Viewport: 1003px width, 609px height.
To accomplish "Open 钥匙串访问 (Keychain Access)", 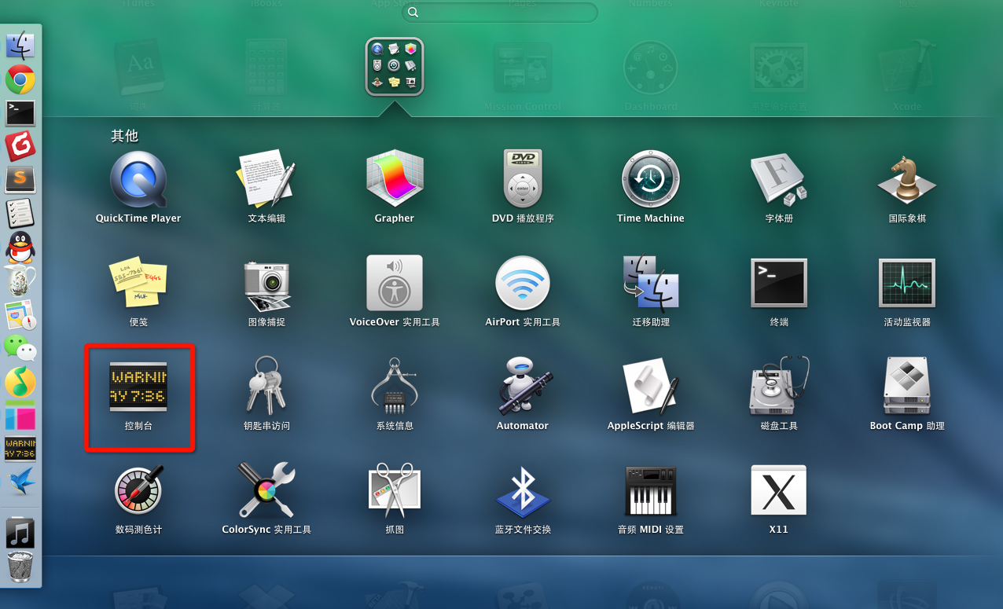I will coord(266,387).
